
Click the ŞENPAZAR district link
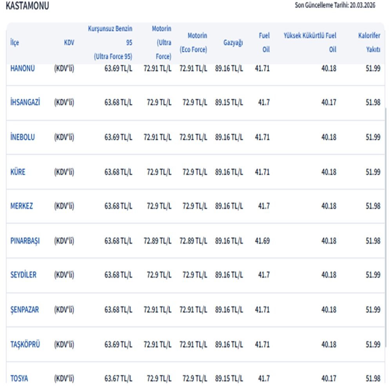click(x=24, y=310)
